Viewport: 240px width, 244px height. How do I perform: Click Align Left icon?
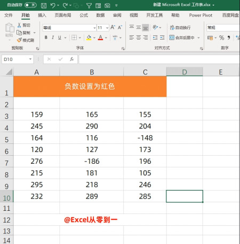pyautogui.click(x=132, y=37)
